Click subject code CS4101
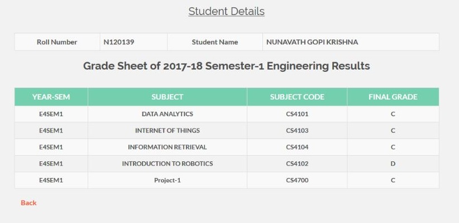The image size is (459, 223). click(297, 114)
